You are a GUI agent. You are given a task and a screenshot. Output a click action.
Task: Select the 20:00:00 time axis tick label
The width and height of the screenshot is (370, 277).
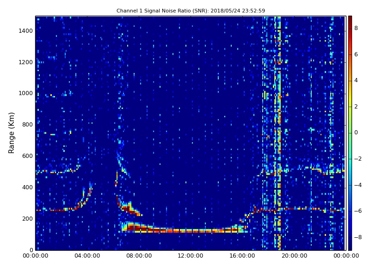tap(294, 256)
